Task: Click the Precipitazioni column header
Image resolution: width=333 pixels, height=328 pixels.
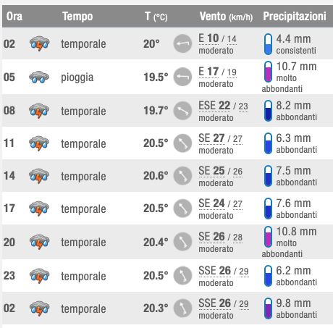Action: point(295,17)
